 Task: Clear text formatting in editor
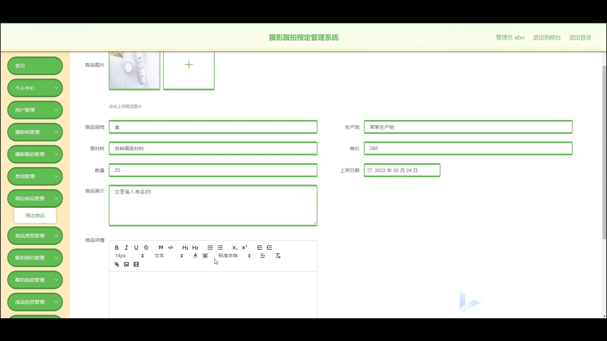[x=278, y=256]
